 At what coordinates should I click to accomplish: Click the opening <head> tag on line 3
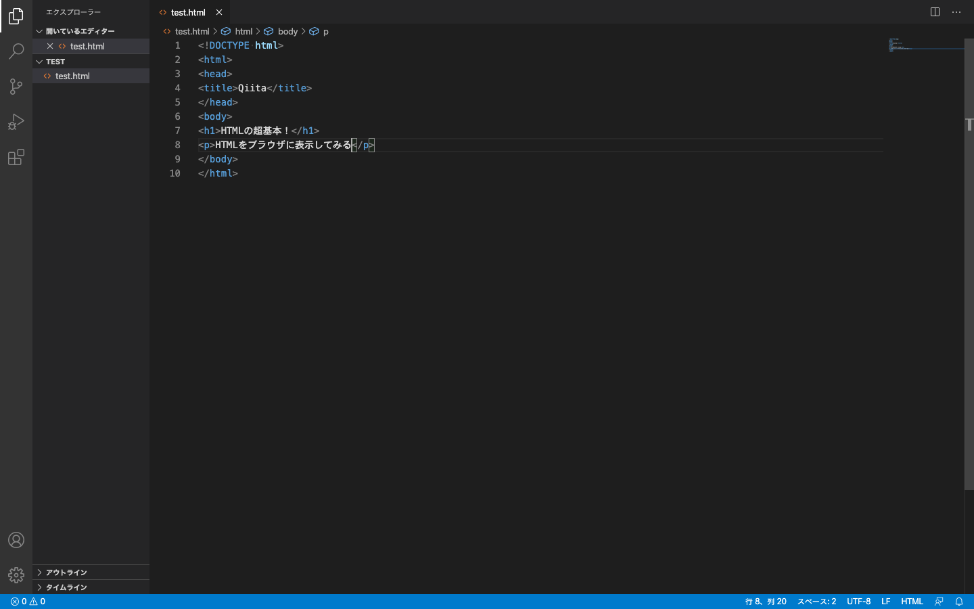pos(215,74)
